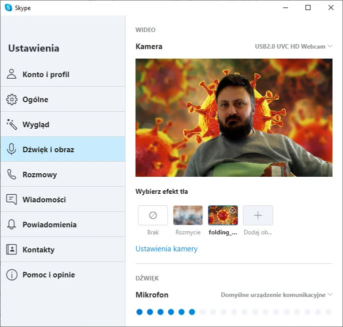Viewport: 343px width, 327px height.
Task: Add a new background image with plus button
Action: (258, 215)
